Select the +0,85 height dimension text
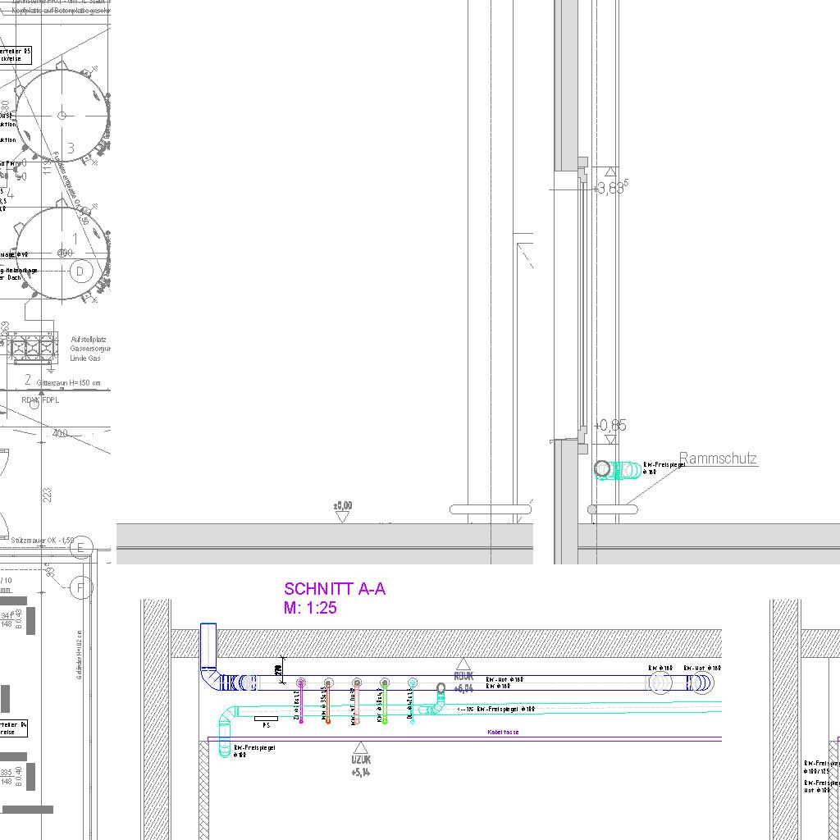 [x=611, y=426]
